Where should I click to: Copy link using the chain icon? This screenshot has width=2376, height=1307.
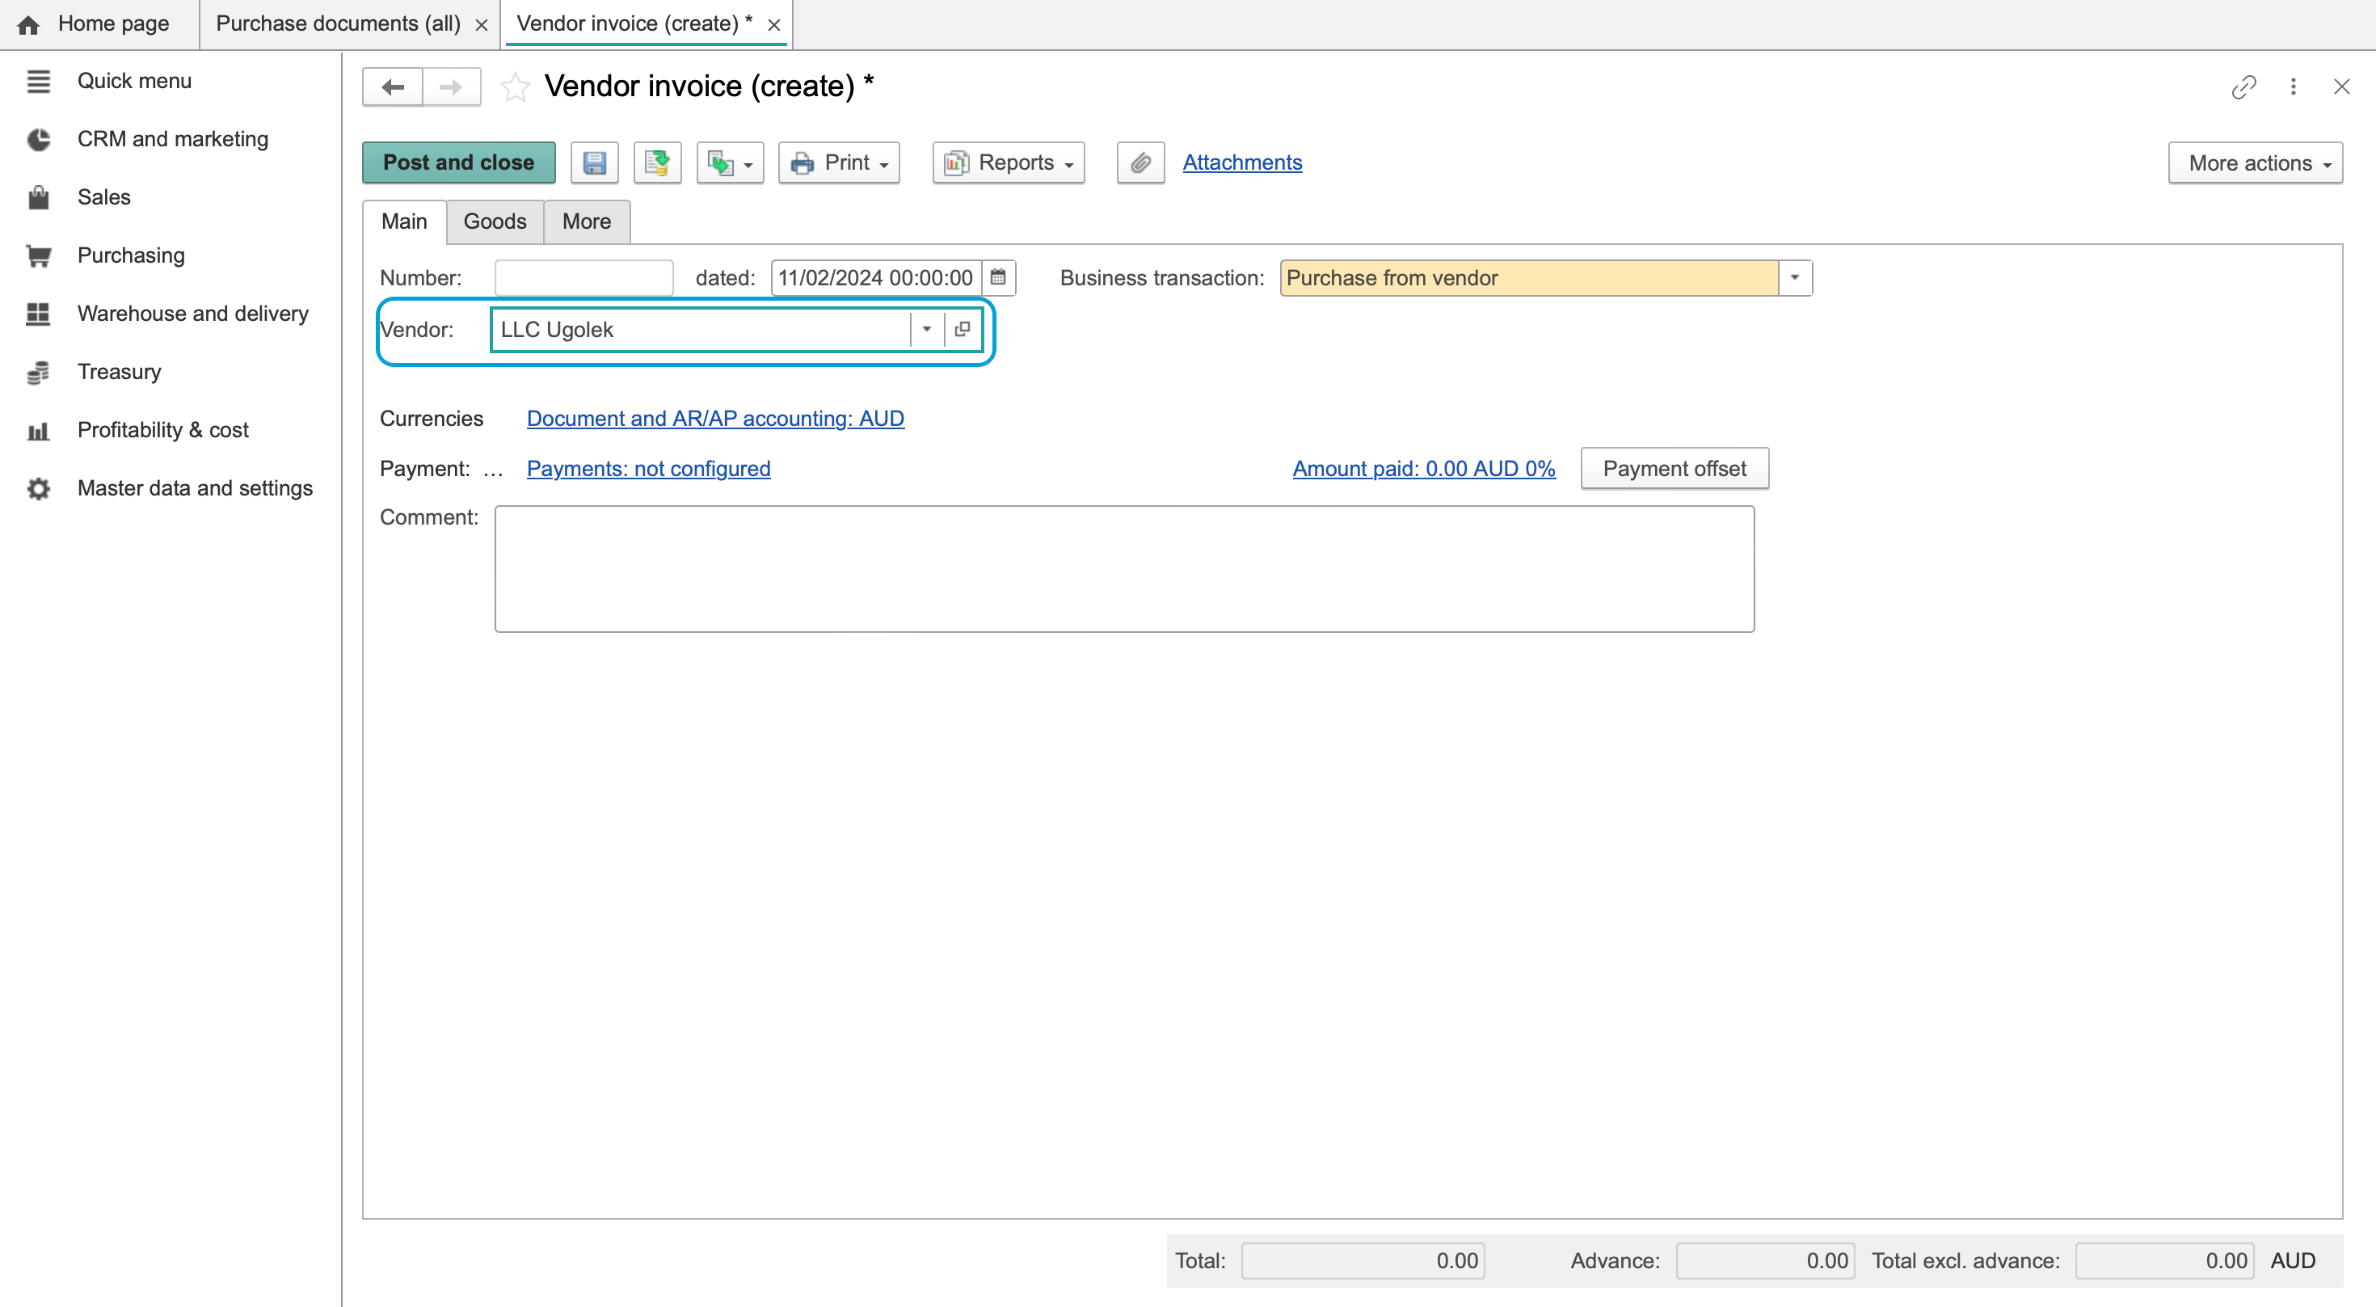2243,86
